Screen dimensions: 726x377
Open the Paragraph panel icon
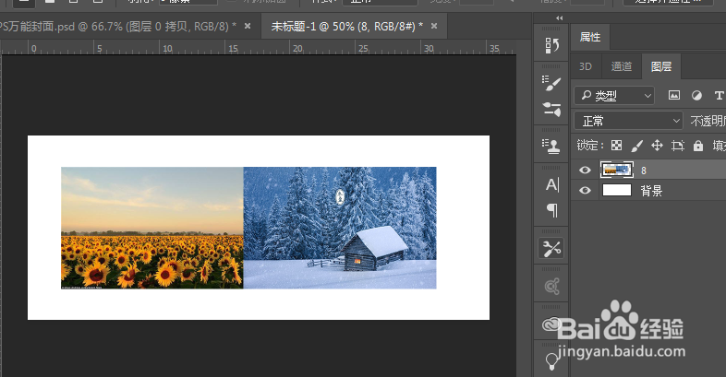click(x=552, y=210)
